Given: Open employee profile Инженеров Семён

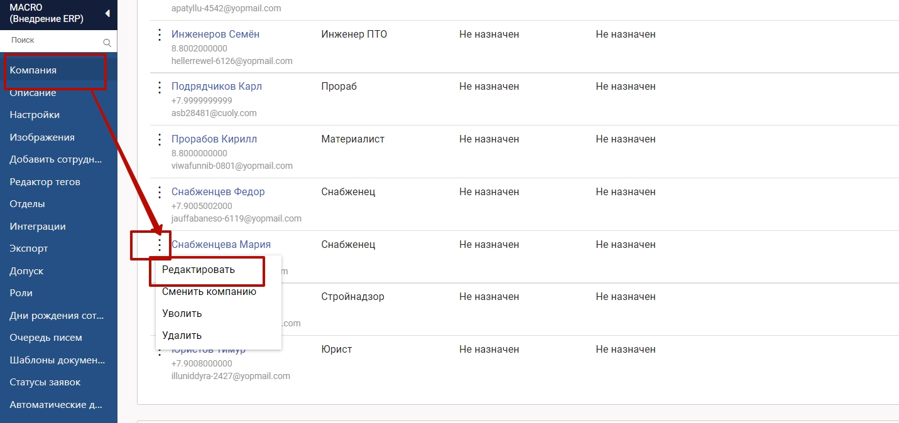Looking at the screenshot, I should click(x=215, y=35).
